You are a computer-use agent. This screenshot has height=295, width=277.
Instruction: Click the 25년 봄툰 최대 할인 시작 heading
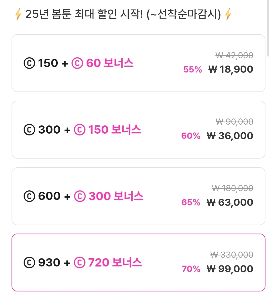click(123, 14)
